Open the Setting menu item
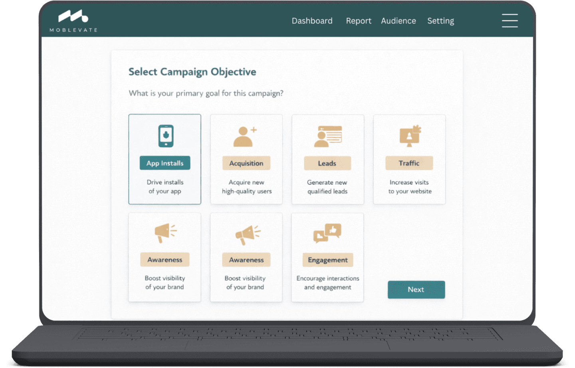 click(440, 21)
